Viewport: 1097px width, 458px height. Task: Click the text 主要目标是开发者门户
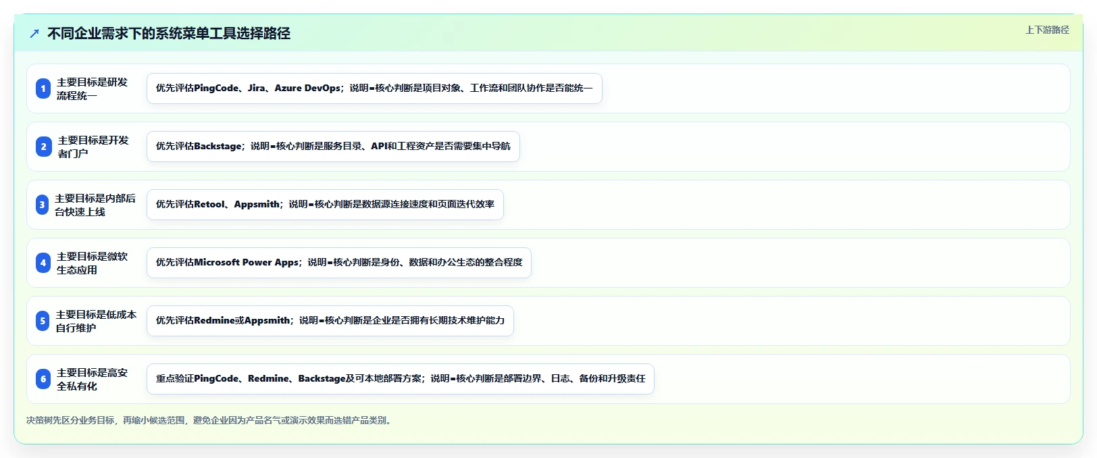93,147
